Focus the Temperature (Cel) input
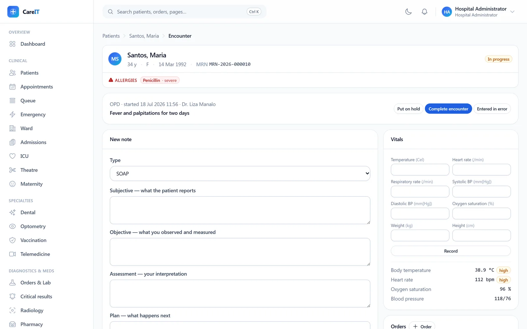The height and width of the screenshot is (329, 527). [x=420, y=170]
